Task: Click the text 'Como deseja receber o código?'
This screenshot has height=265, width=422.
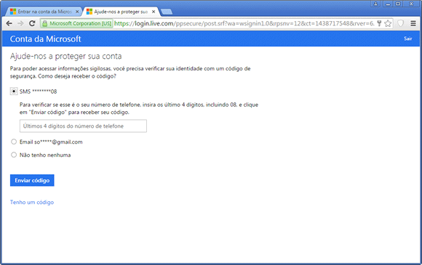Action: coord(77,76)
